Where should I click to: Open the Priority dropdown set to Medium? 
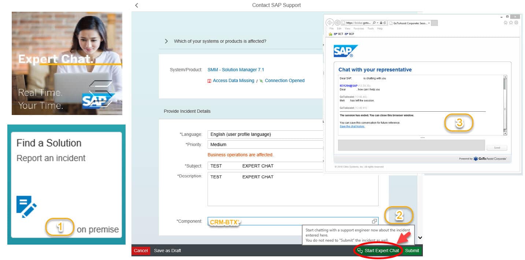265,145
